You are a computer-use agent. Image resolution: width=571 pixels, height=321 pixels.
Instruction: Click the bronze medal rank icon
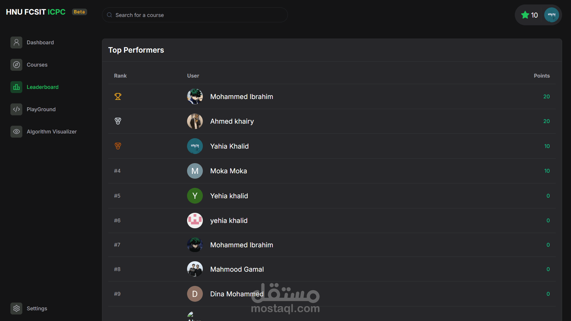(118, 146)
